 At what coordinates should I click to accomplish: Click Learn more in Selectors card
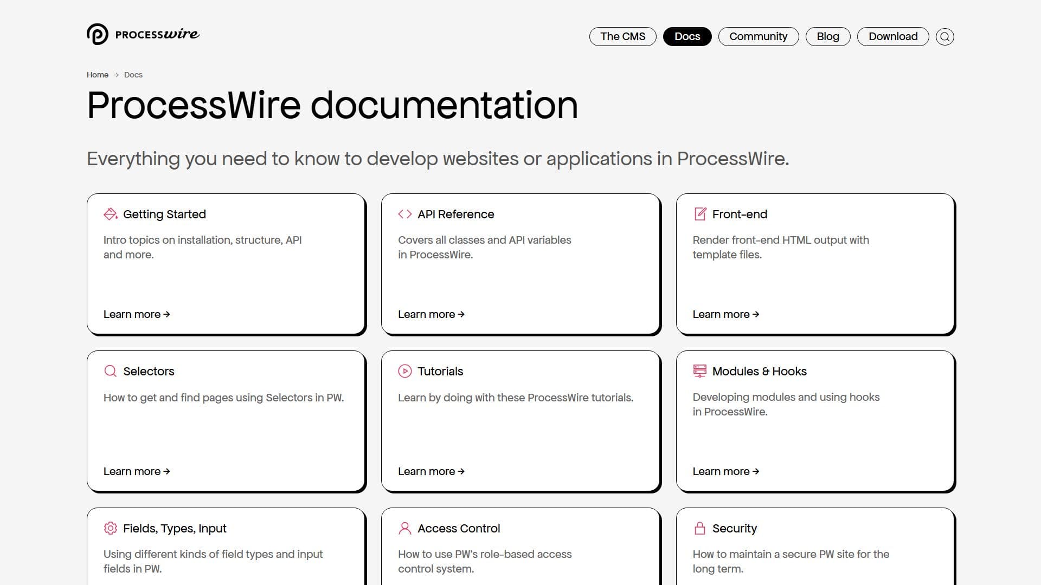tap(137, 471)
